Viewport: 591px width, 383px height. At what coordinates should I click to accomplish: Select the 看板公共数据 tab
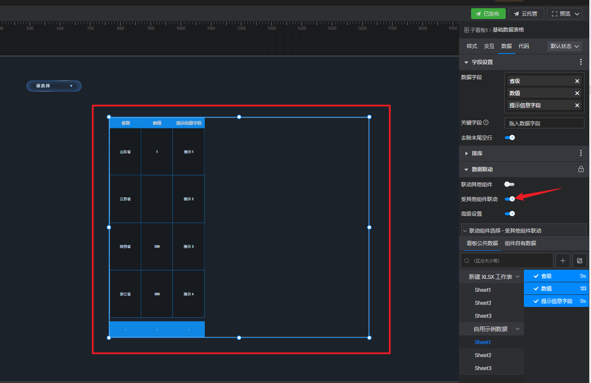pyautogui.click(x=482, y=243)
